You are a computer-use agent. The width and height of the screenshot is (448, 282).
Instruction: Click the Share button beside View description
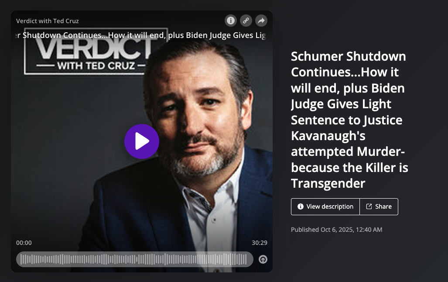pos(379,206)
